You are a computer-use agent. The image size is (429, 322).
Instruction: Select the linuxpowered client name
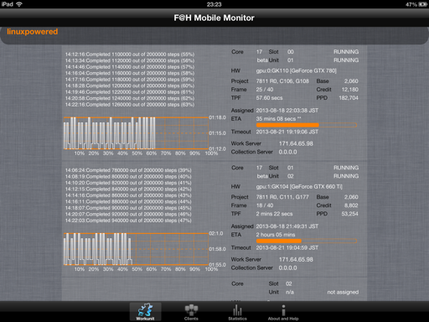point(33,32)
